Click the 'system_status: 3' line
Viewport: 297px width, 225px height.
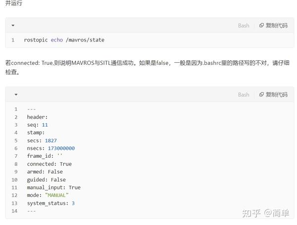(51, 203)
